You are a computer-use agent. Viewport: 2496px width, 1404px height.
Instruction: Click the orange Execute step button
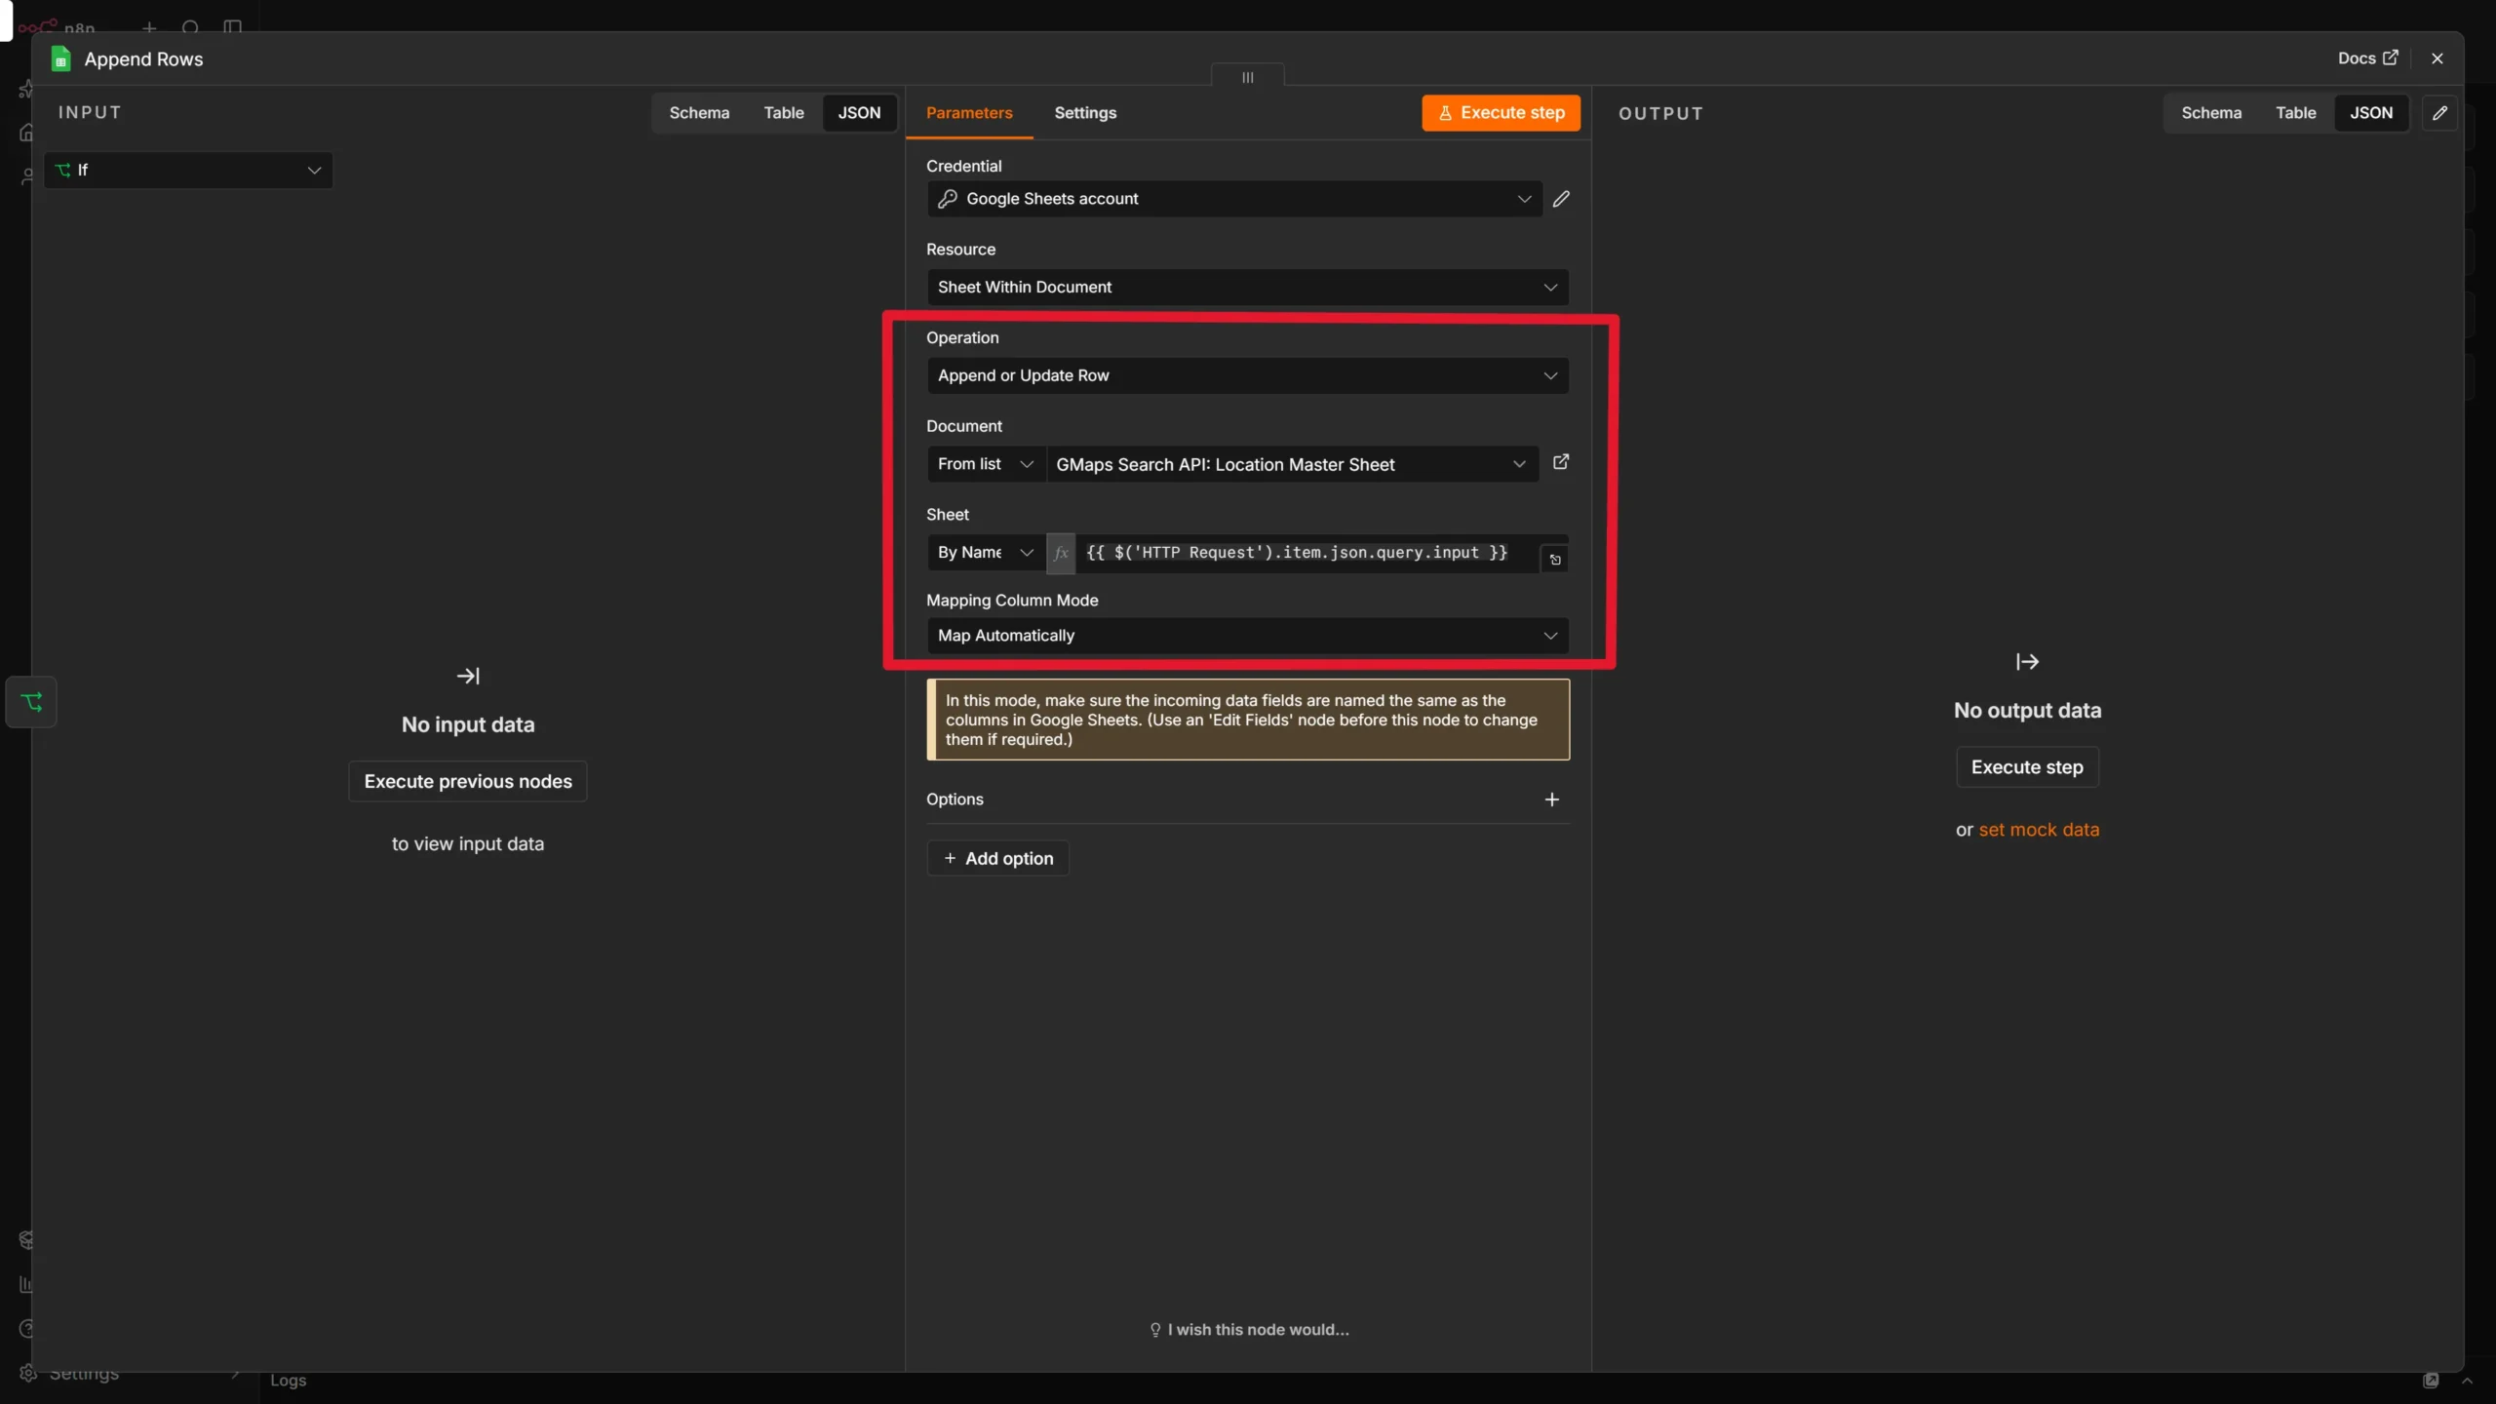click(x=1501, y=113)
